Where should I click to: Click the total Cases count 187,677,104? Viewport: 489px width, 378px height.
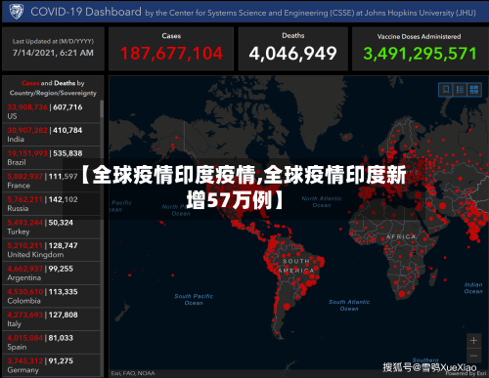tap(171, 54)
